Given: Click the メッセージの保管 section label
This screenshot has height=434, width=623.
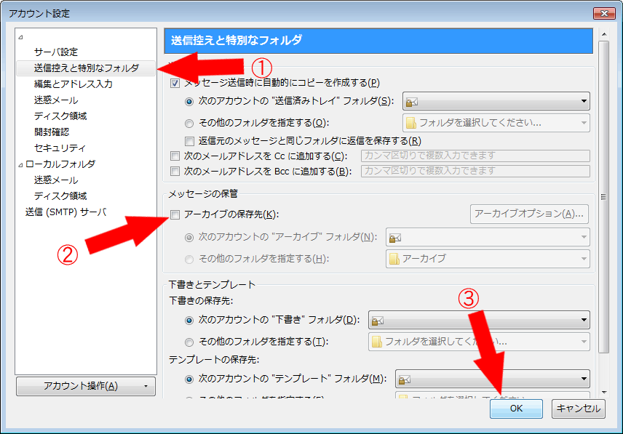Looking at the screenshot, I should pyautogui.click(x=203, y=194).
